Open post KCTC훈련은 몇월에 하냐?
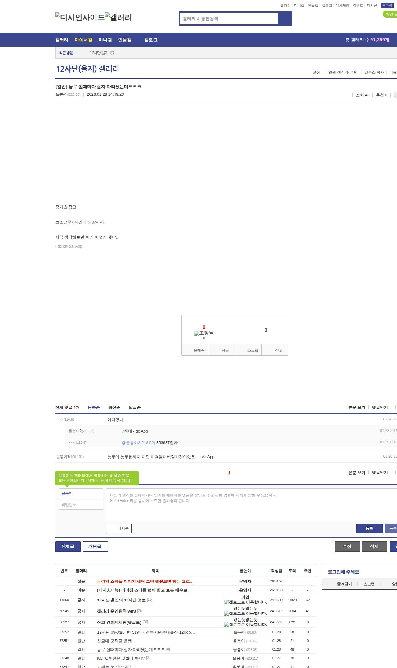397x668 pixels. pos(121,658)
